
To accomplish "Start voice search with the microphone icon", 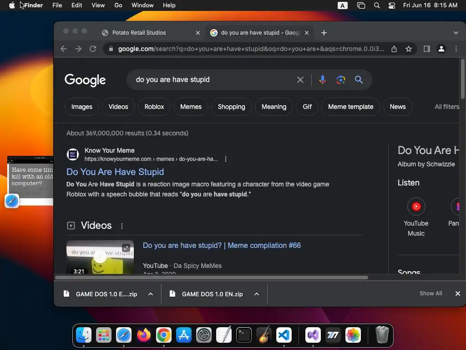I will [323, 80].
